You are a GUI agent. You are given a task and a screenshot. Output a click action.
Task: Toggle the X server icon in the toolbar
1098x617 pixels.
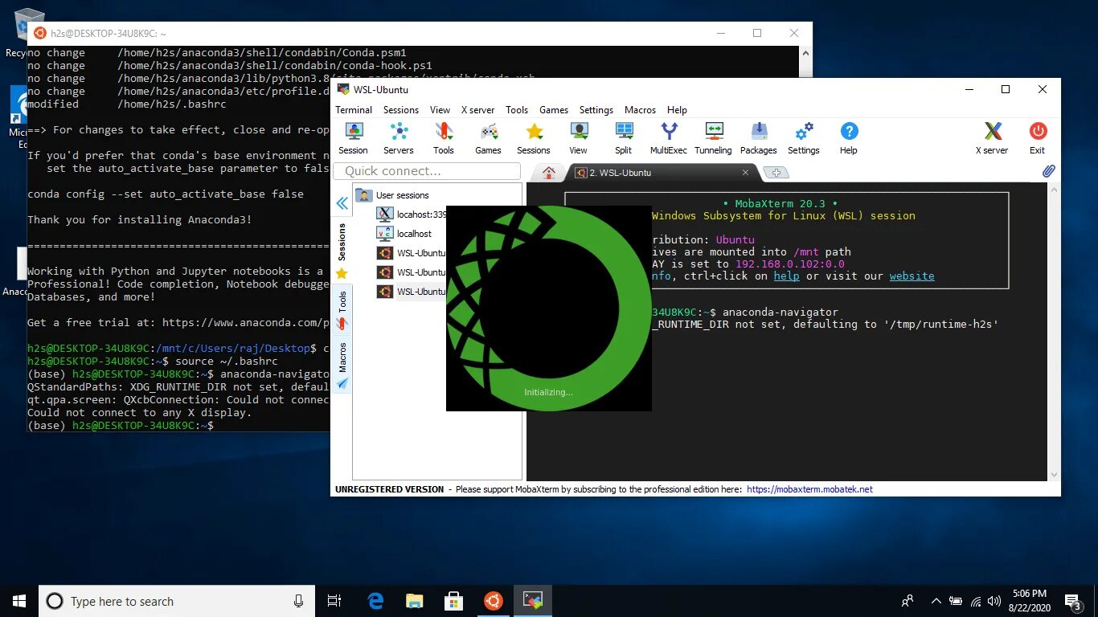click(x=992, y=138)
